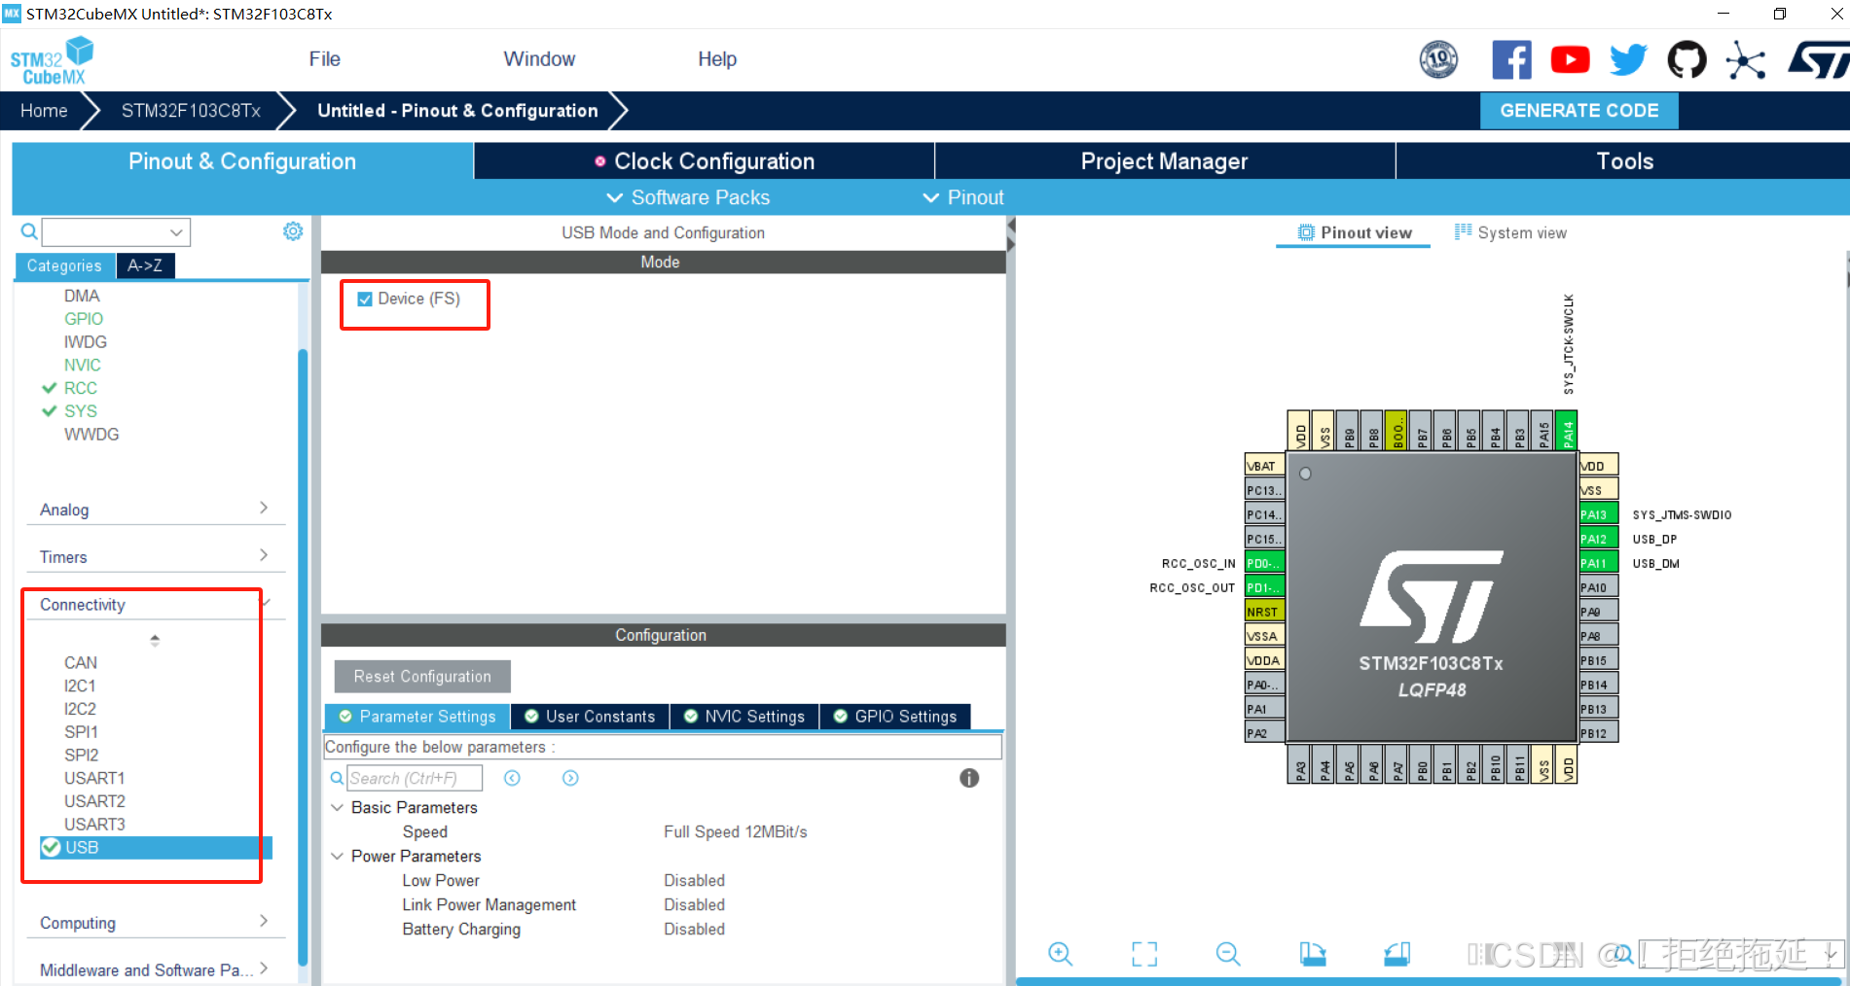Viewport: 1850px width, 986px height.
Task: Open the User Constants tab
Action: coord(590,717)
